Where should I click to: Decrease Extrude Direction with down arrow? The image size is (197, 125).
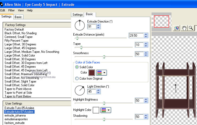point(98,28)
